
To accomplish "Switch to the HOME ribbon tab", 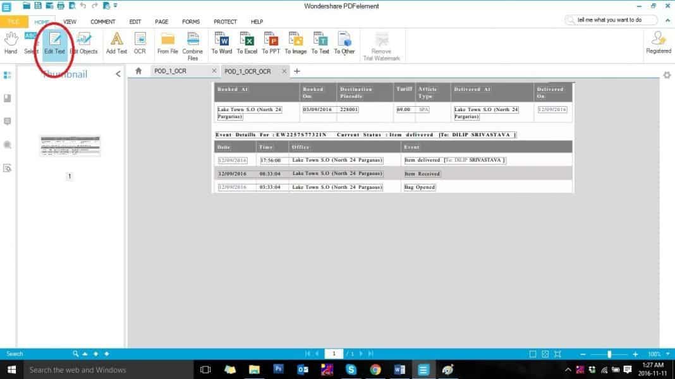I will pos(42,21).
